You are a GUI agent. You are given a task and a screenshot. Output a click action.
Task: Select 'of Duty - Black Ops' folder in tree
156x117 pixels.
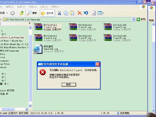(12, 41)
